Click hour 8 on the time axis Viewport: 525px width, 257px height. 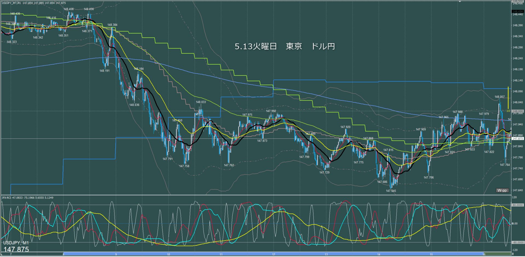[64, 255]
